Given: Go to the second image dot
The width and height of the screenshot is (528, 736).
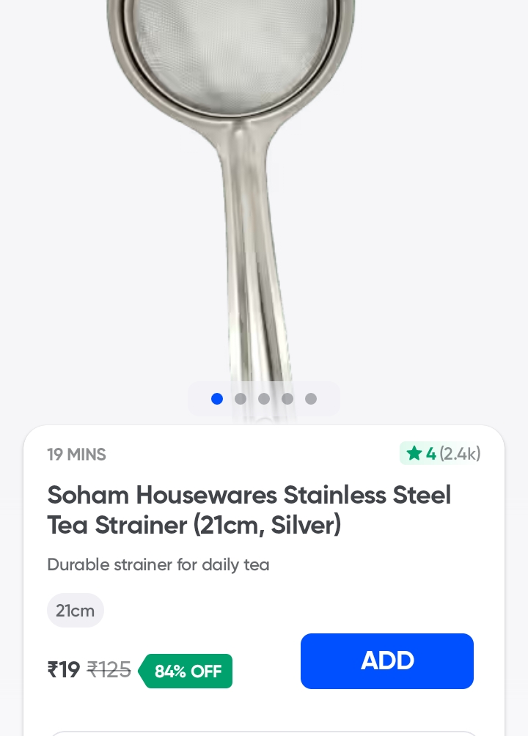Looking at the screenshot, I should click(241, 399).
